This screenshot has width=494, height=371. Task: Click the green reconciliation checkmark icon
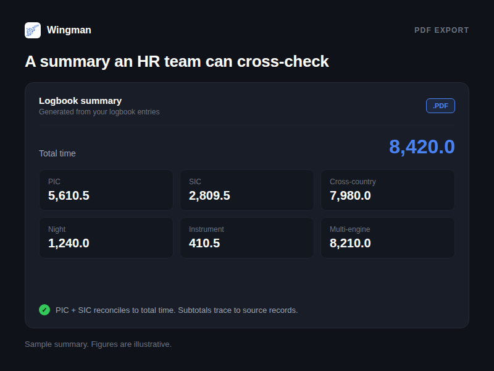44,310
